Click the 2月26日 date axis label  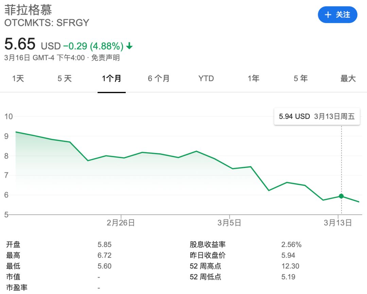point(121,223)
